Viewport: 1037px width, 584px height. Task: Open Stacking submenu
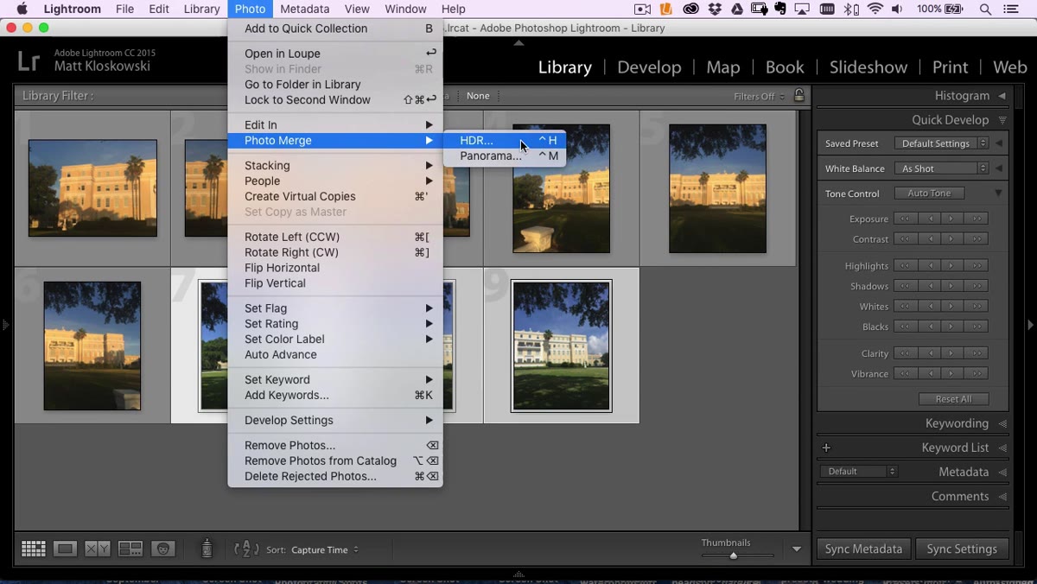click(335, 165)
